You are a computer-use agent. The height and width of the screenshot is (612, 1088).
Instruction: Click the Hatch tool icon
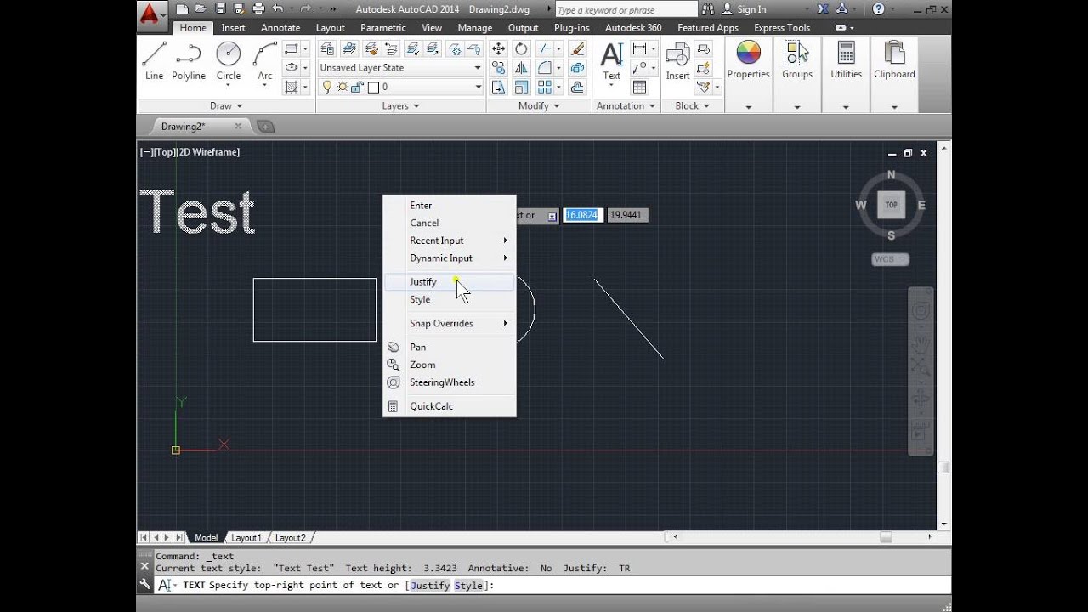(x=292, y=87)
